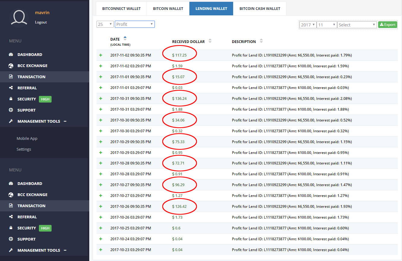Image resolution: width=402 pixels, height=261 pixels.
Task: Open the Profit transaction type dropdown
Action: (135, 24)
